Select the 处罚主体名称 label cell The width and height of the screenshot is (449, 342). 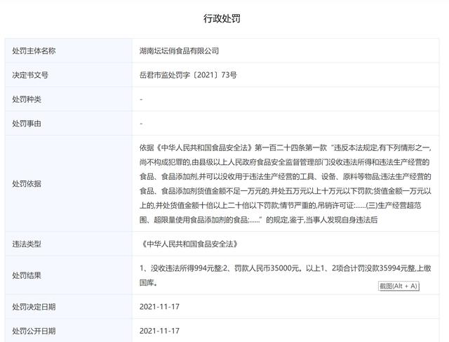coord(69,51)
